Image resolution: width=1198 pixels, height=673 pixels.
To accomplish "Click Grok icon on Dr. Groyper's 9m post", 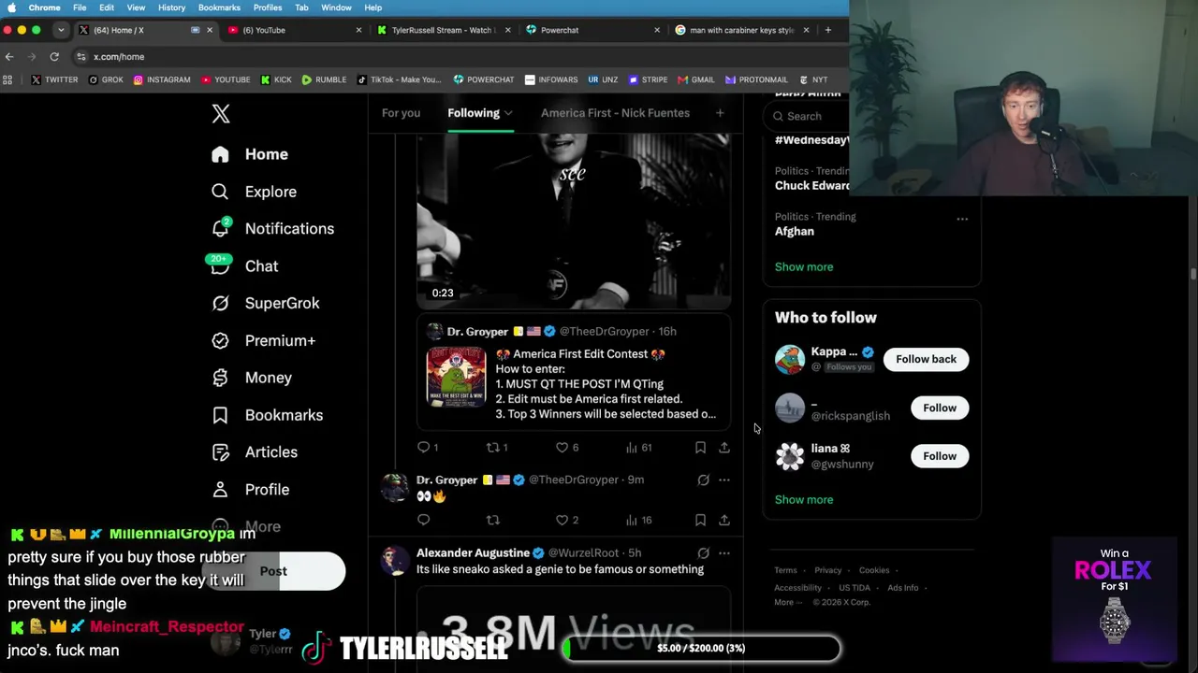I will [704, 480].
